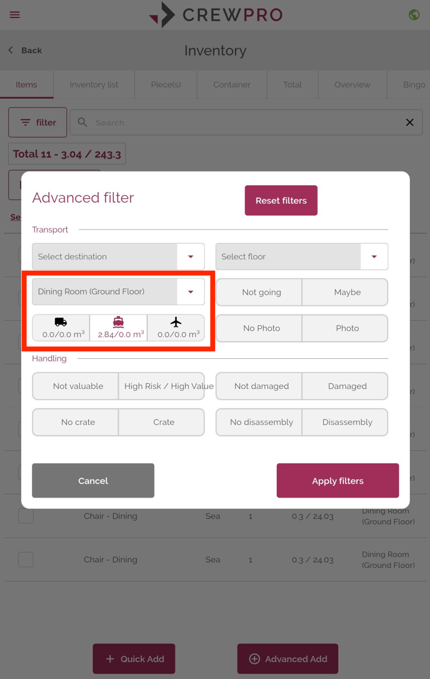Click Apply filters
The height and width of the screenshot is (679, 430).
click(337, 481)
